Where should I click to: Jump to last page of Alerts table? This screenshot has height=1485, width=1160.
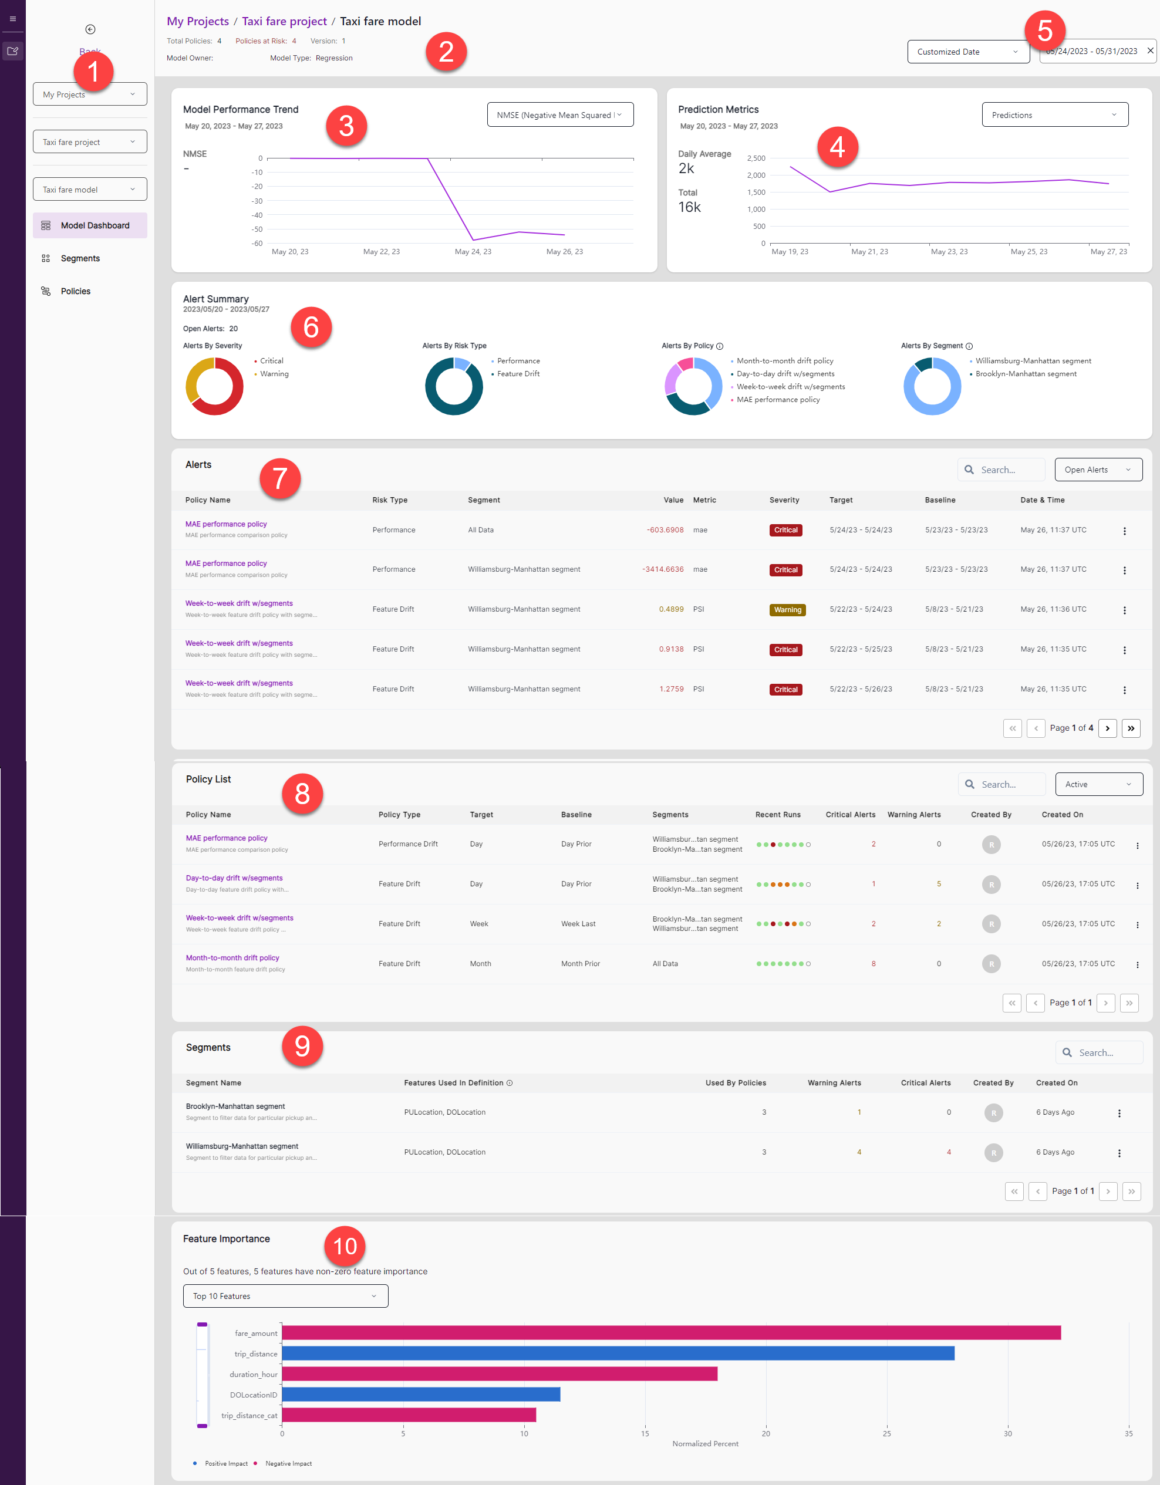pos(1131,728)
